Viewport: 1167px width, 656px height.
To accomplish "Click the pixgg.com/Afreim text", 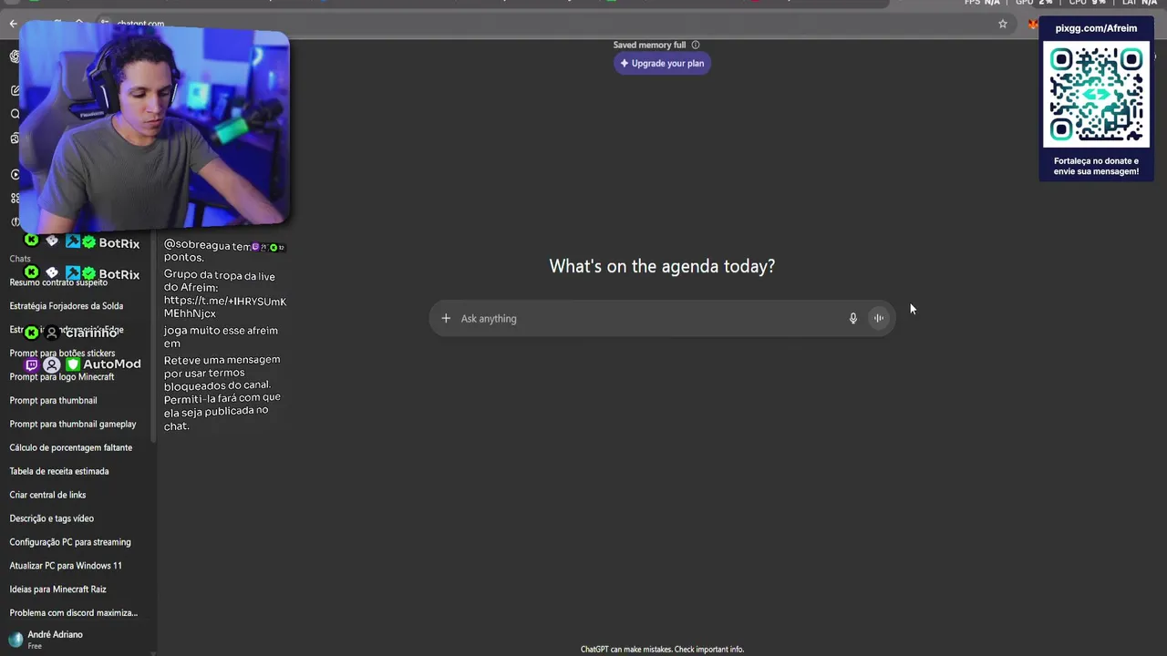I will pos(1096,28).
